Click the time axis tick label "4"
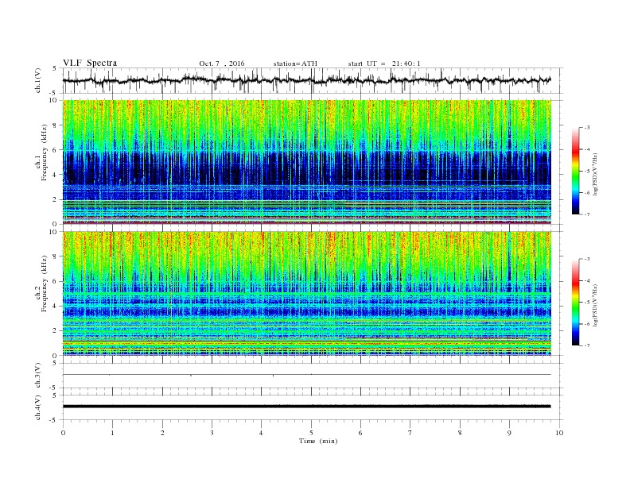630x486 pixels. 261,433
